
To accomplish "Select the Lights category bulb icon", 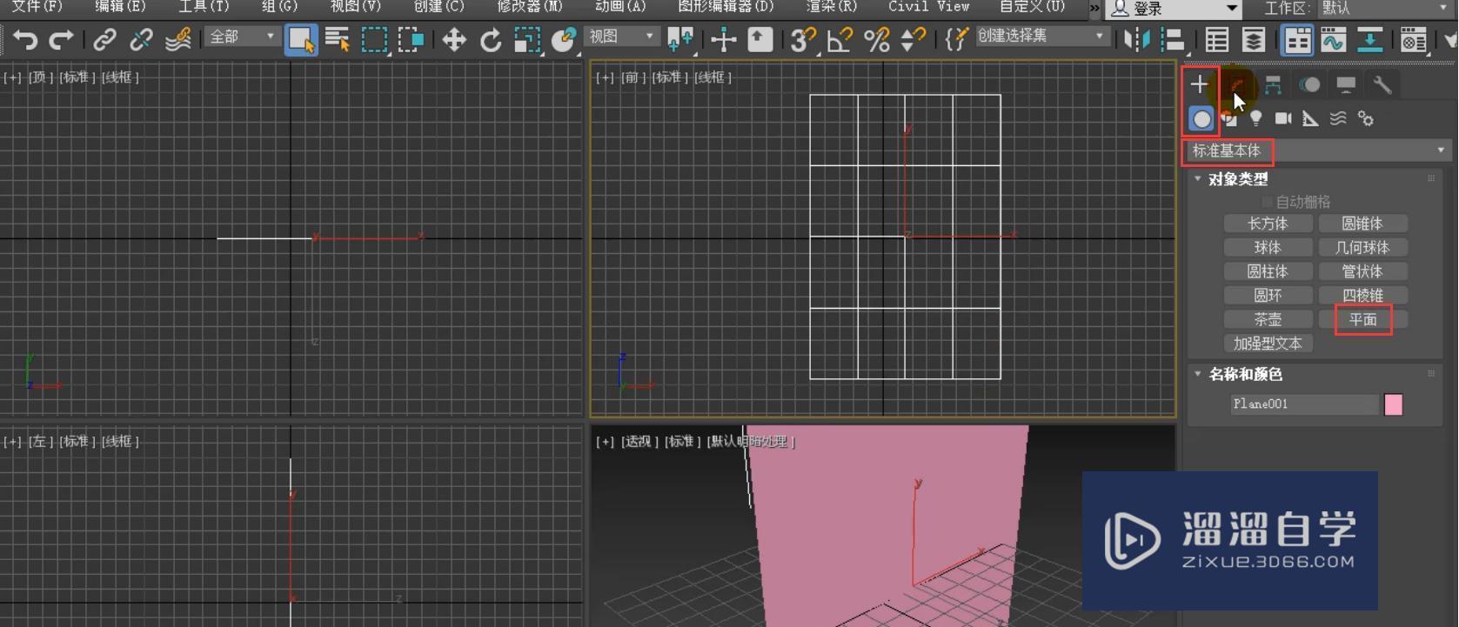I will [x=1255, y=118].
